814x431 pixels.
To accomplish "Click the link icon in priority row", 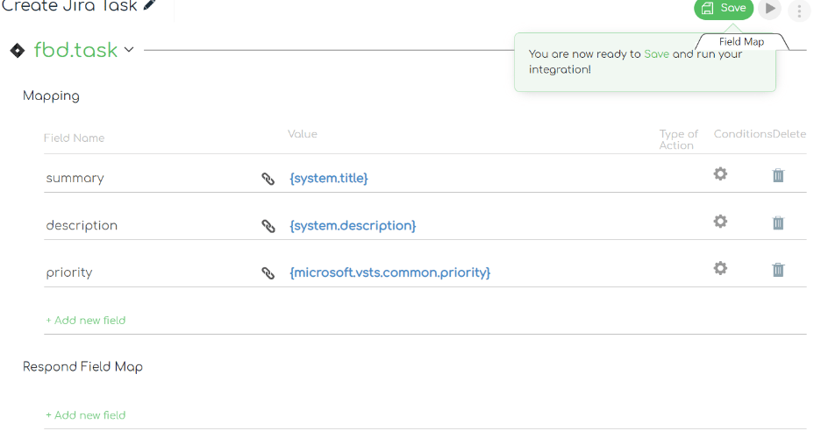I will [x=268, y=272].
